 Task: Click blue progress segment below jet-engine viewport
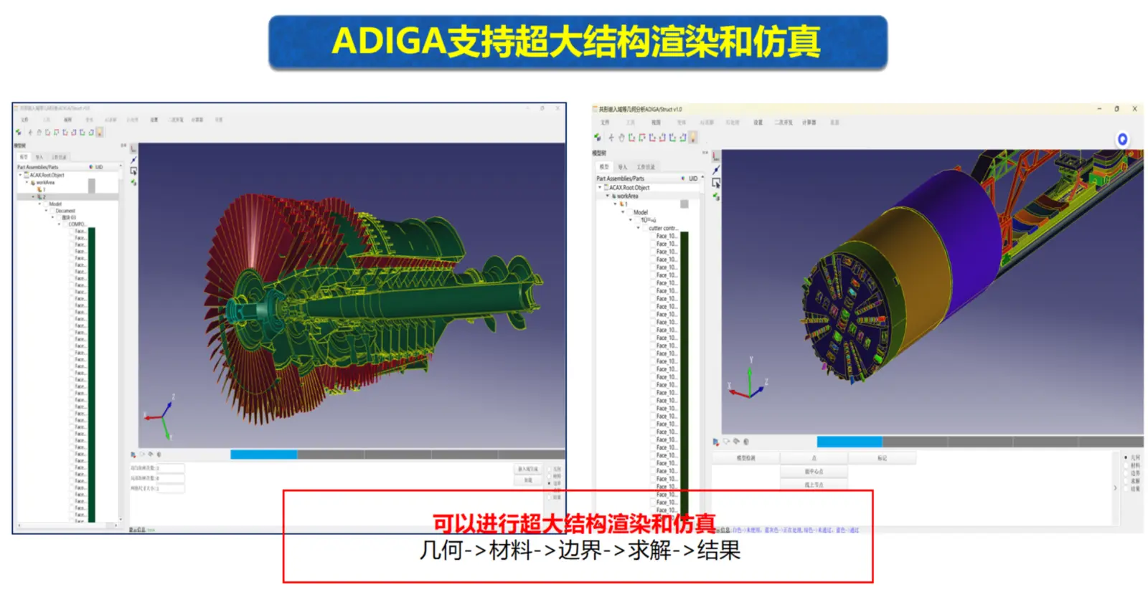point(263,455)
